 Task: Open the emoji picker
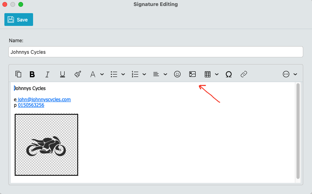pyautogui.click(x=177, y=74)
